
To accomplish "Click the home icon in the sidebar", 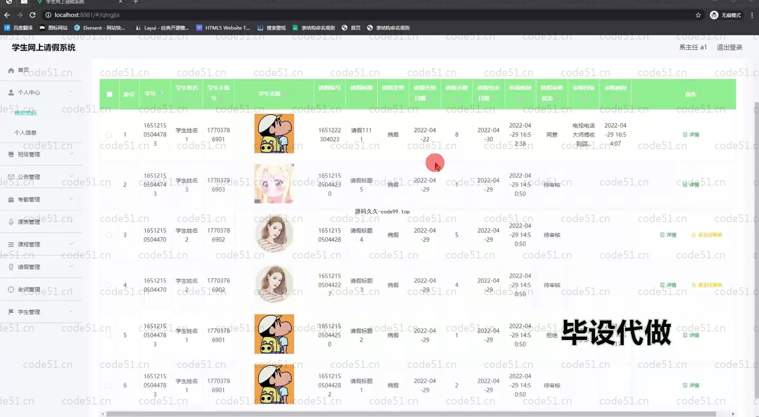I will (x=11, y=70).
